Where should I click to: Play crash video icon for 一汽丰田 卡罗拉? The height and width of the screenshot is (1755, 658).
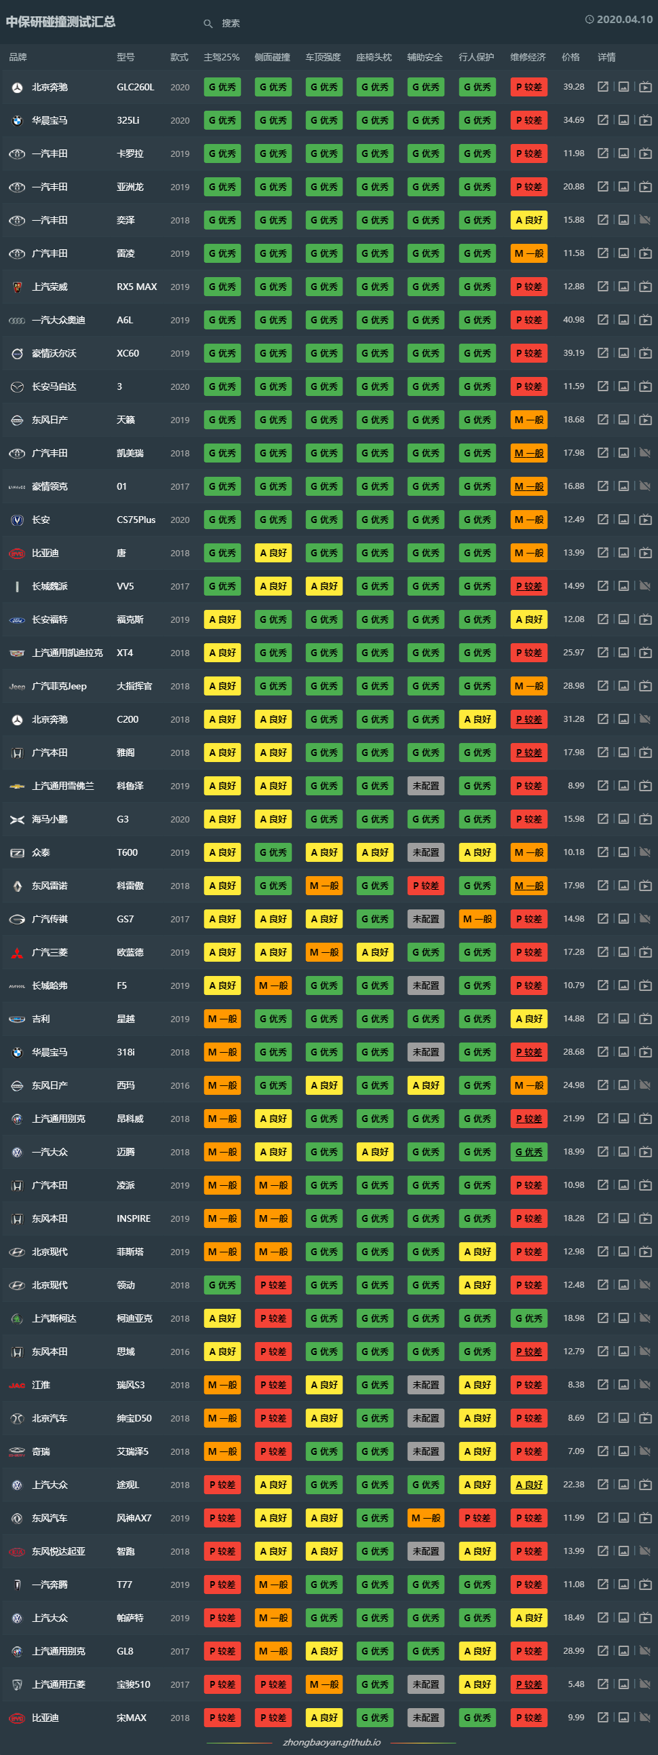click(x=645, y=154)
